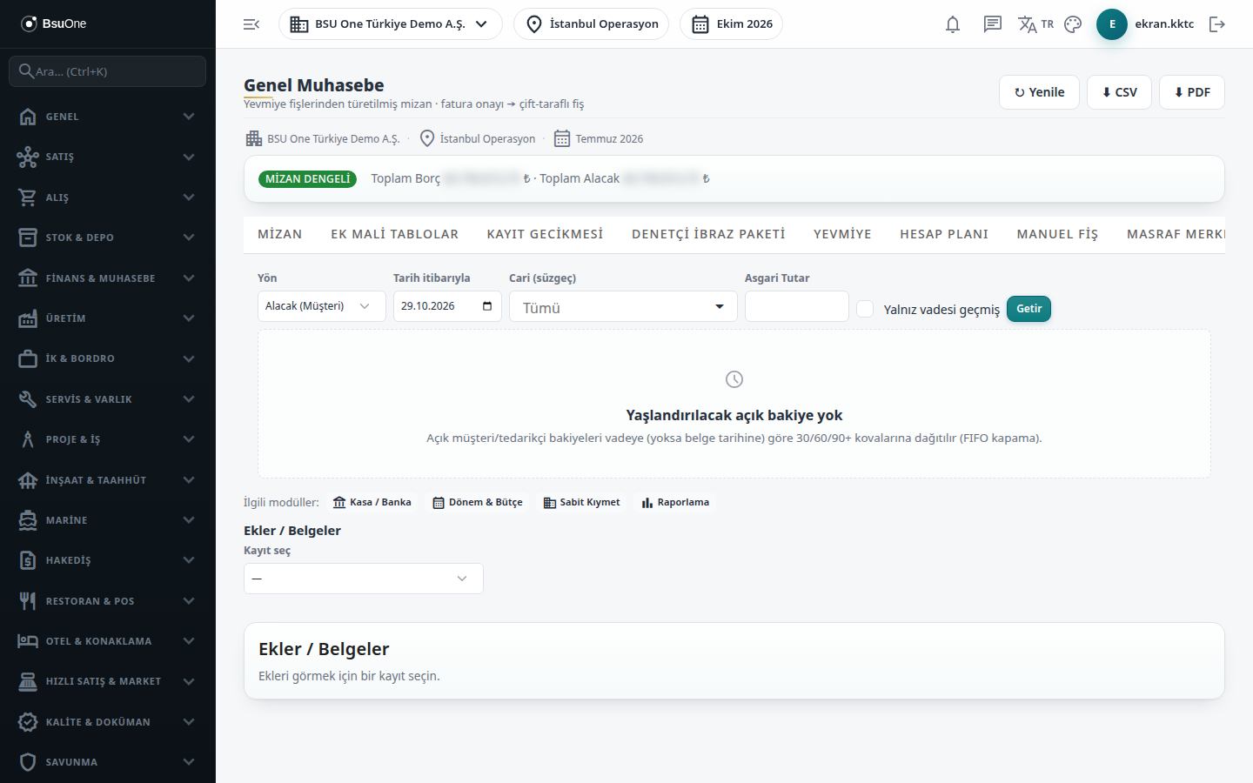1253x783 pixels.
Task: Click the Satış network icon
Action: coord(28,157)
